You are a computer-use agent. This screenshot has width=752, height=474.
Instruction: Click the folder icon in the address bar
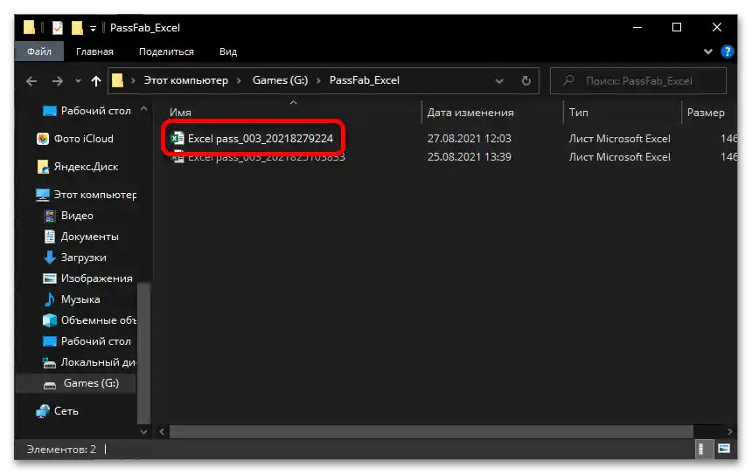pos(117,80)
